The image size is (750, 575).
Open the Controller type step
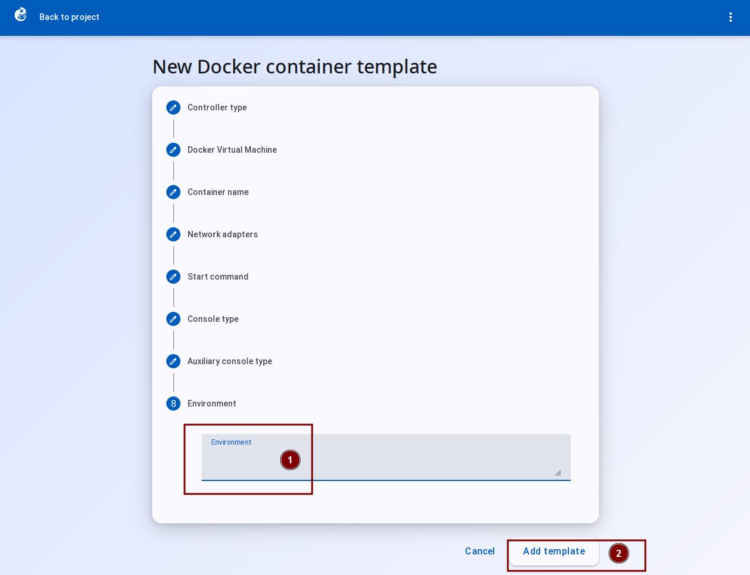click(x=217, y=107)
